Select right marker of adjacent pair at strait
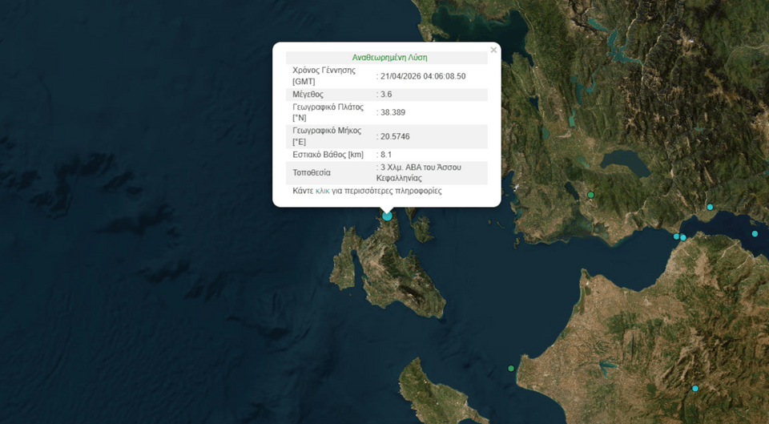The width and height of the screenshot is (769, 424). click(683, 237)
